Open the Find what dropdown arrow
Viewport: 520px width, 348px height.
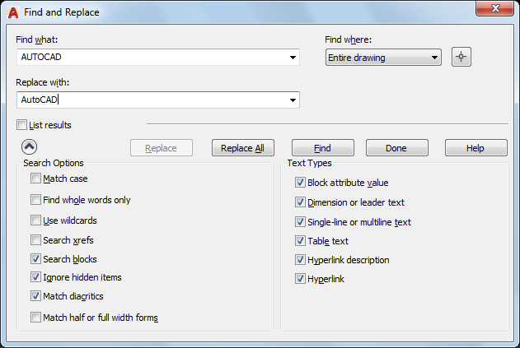(293, 58)
